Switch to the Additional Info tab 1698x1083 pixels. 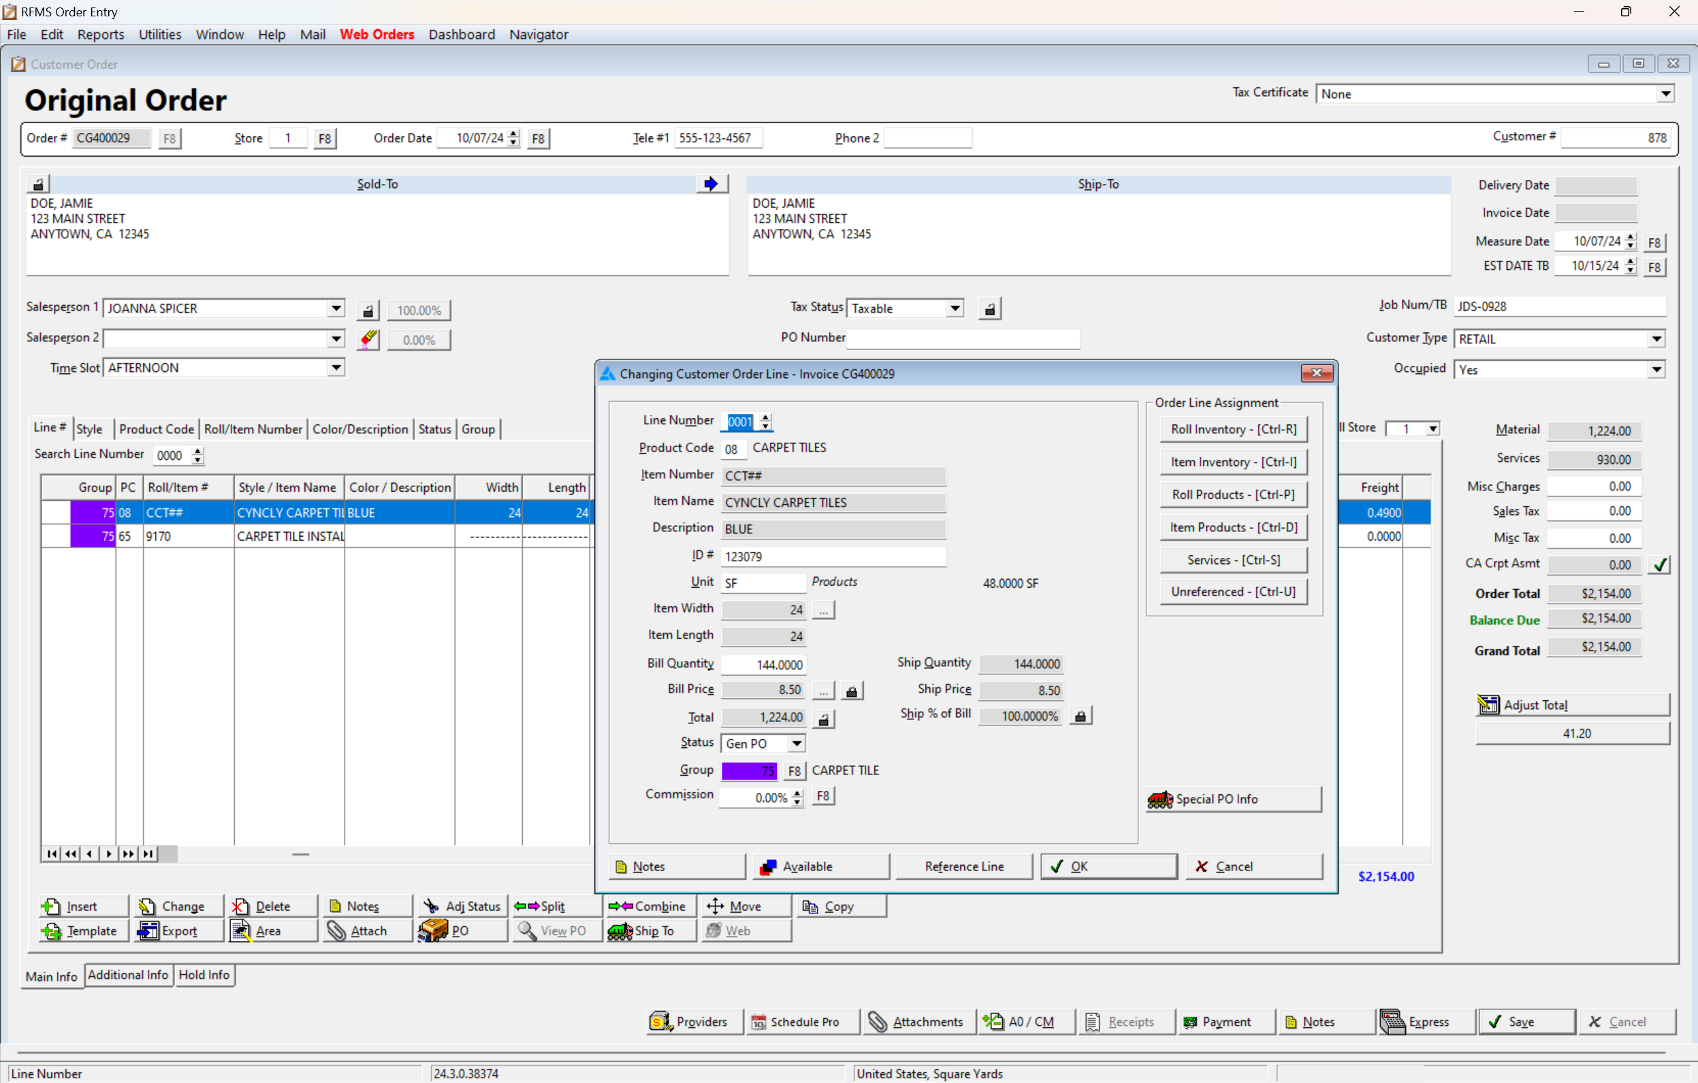[x=127, y=975]
